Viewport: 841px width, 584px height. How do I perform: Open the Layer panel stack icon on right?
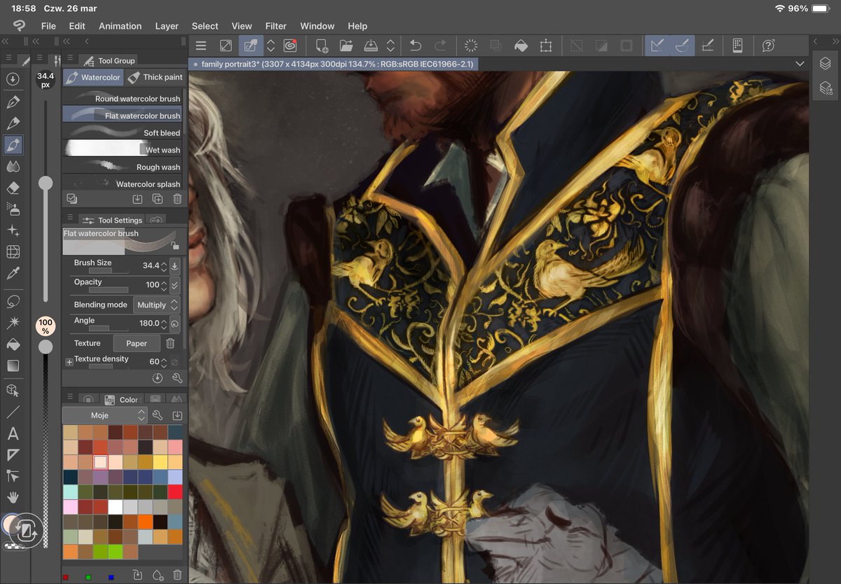(x=825, y=63)
